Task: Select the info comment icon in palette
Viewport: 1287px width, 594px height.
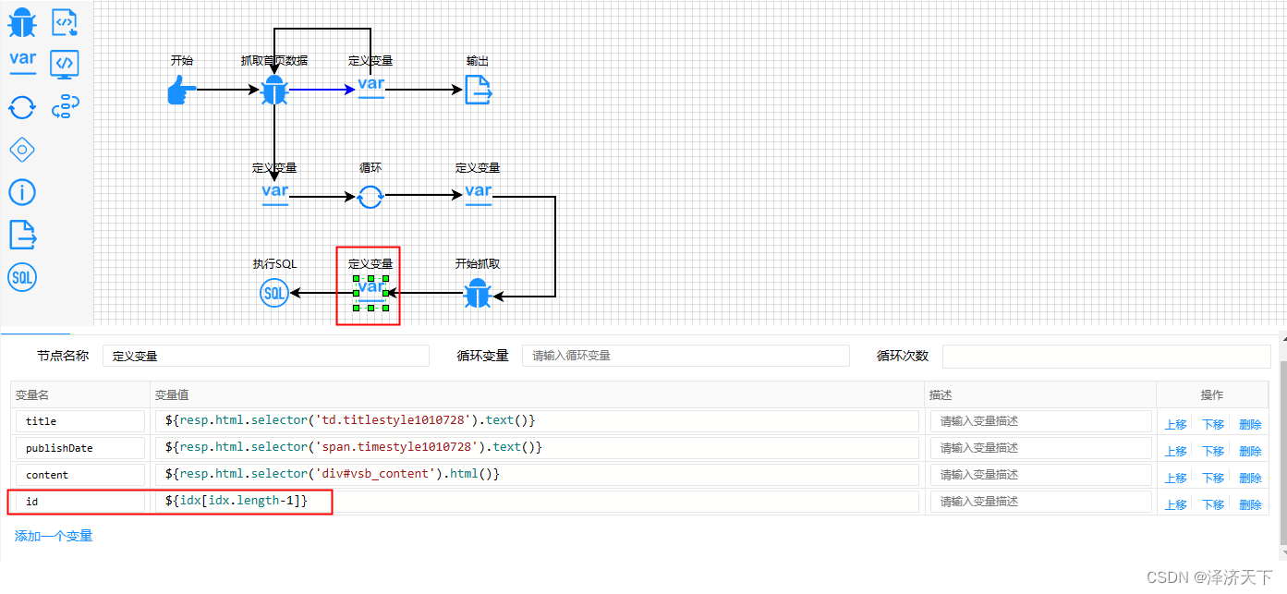Action: tap(22, 192)
